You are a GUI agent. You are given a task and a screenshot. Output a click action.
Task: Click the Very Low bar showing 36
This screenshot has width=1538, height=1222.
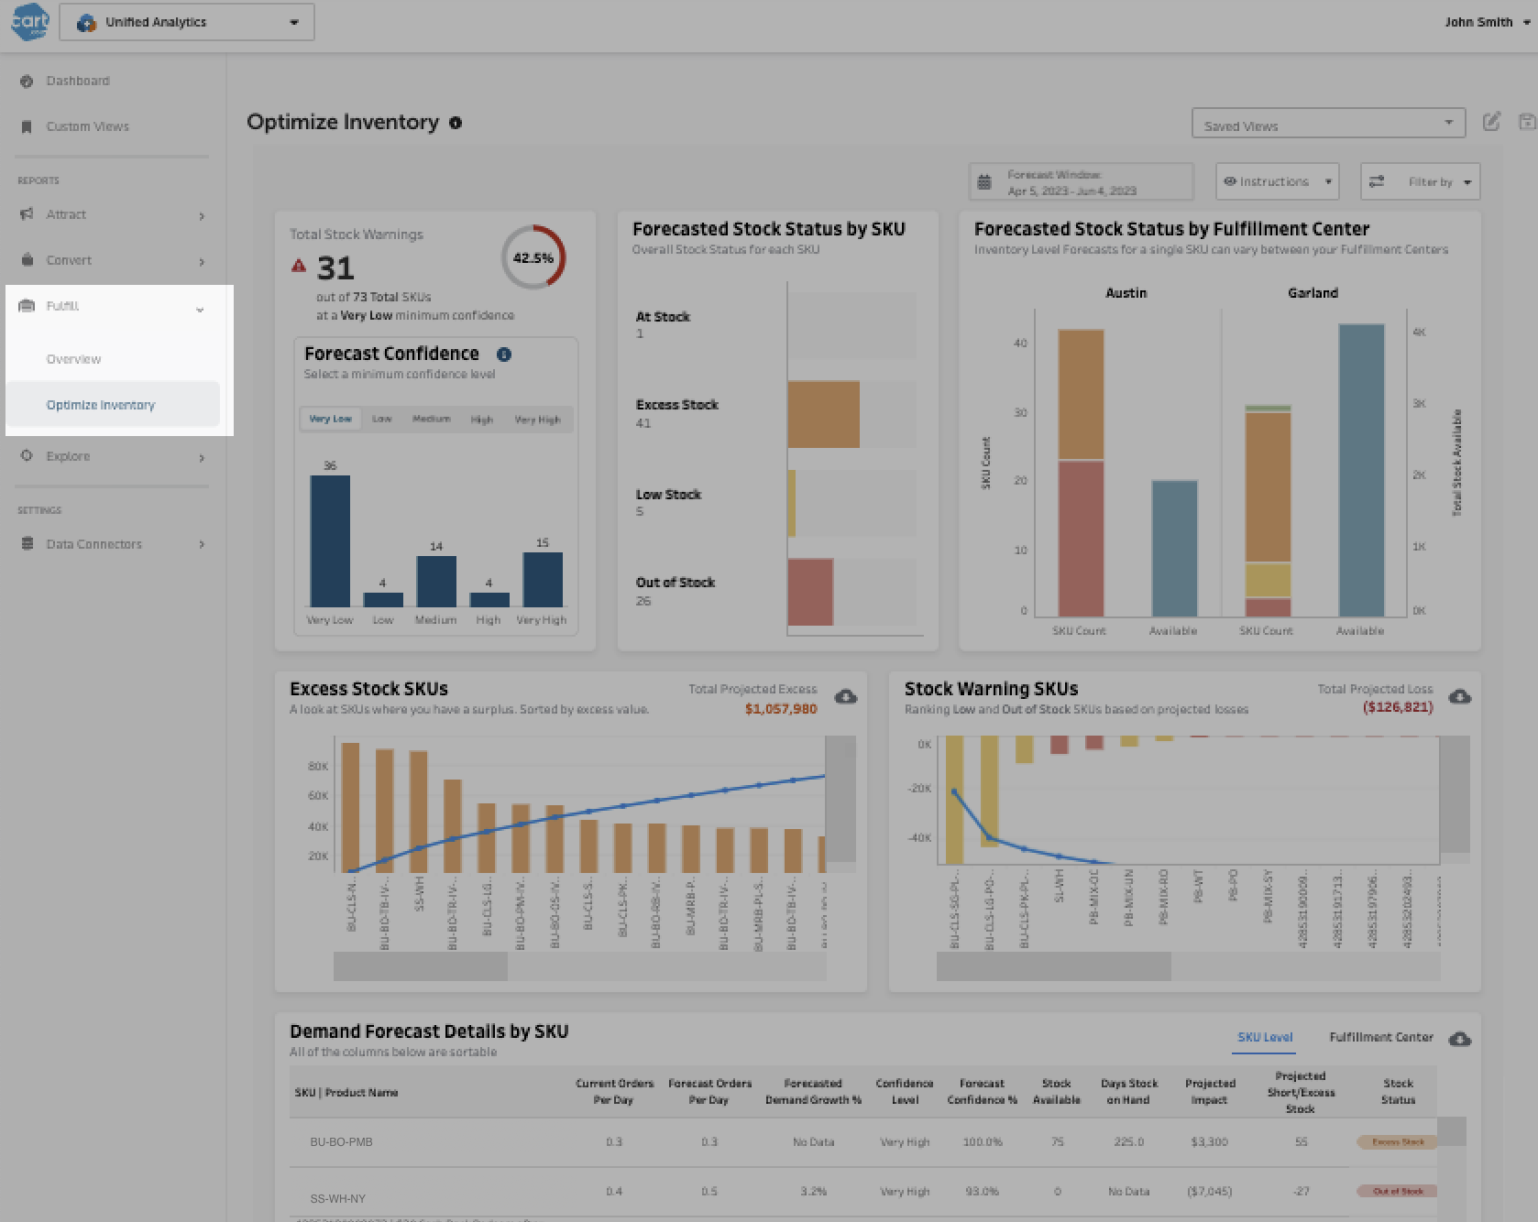330,540
